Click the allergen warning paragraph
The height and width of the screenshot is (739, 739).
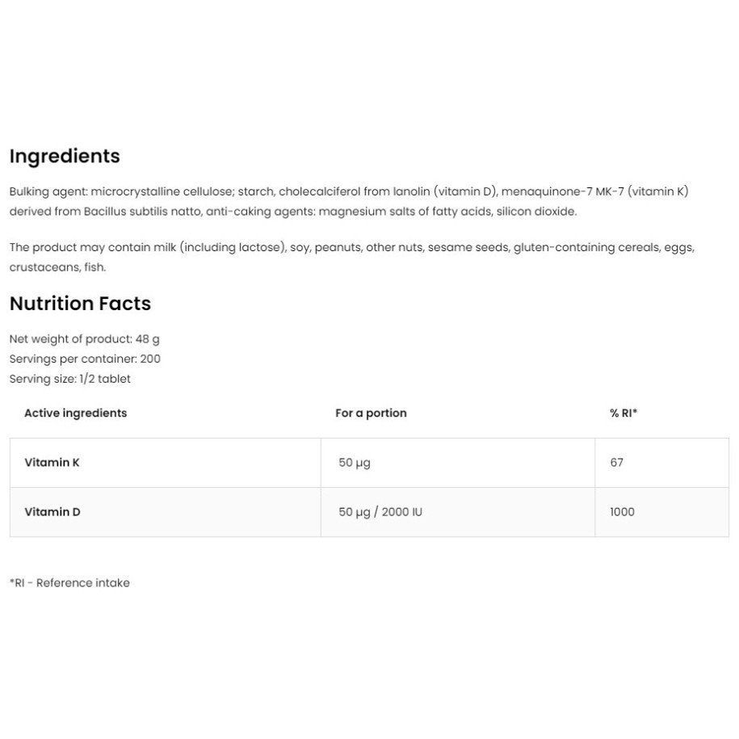point(352,257)
